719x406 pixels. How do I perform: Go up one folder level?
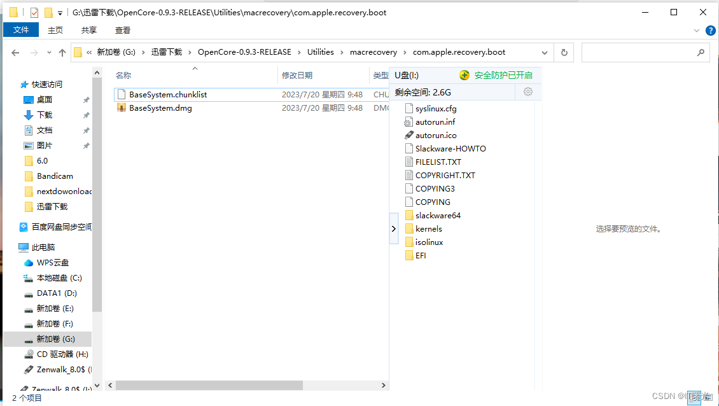pyautogui.click(x=62, y=53)
